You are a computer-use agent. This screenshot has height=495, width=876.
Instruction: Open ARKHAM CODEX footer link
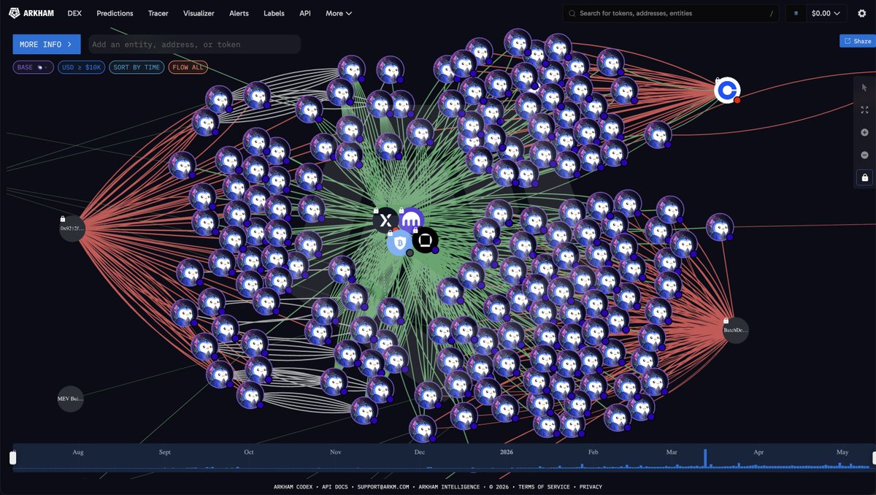[x=293, y=487]
